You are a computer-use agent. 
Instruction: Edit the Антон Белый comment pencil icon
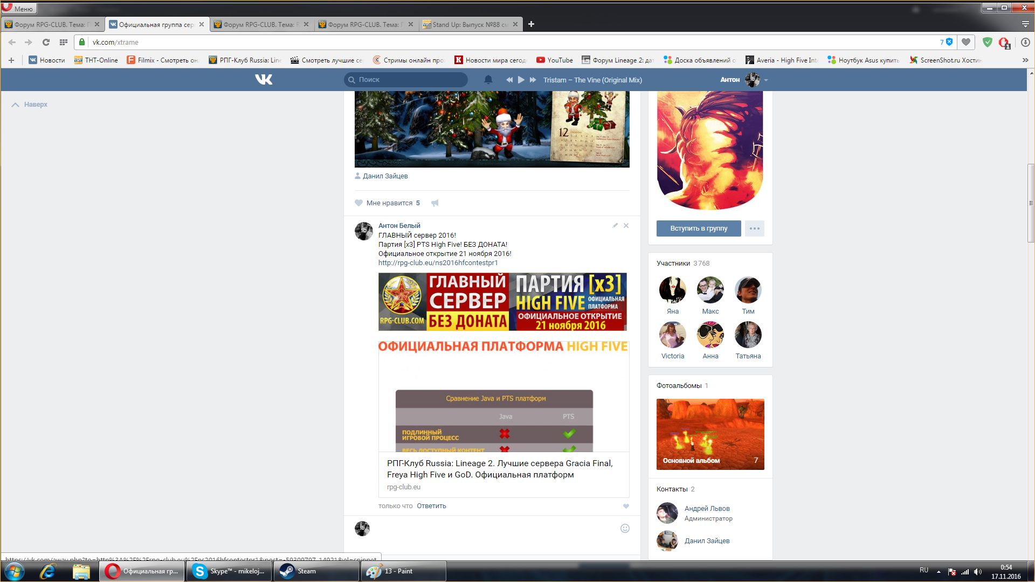615,225
